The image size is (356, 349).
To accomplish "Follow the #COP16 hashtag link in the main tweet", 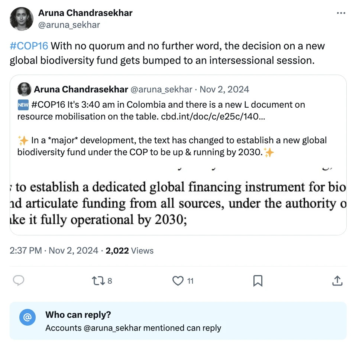I will tap(29, 46).
